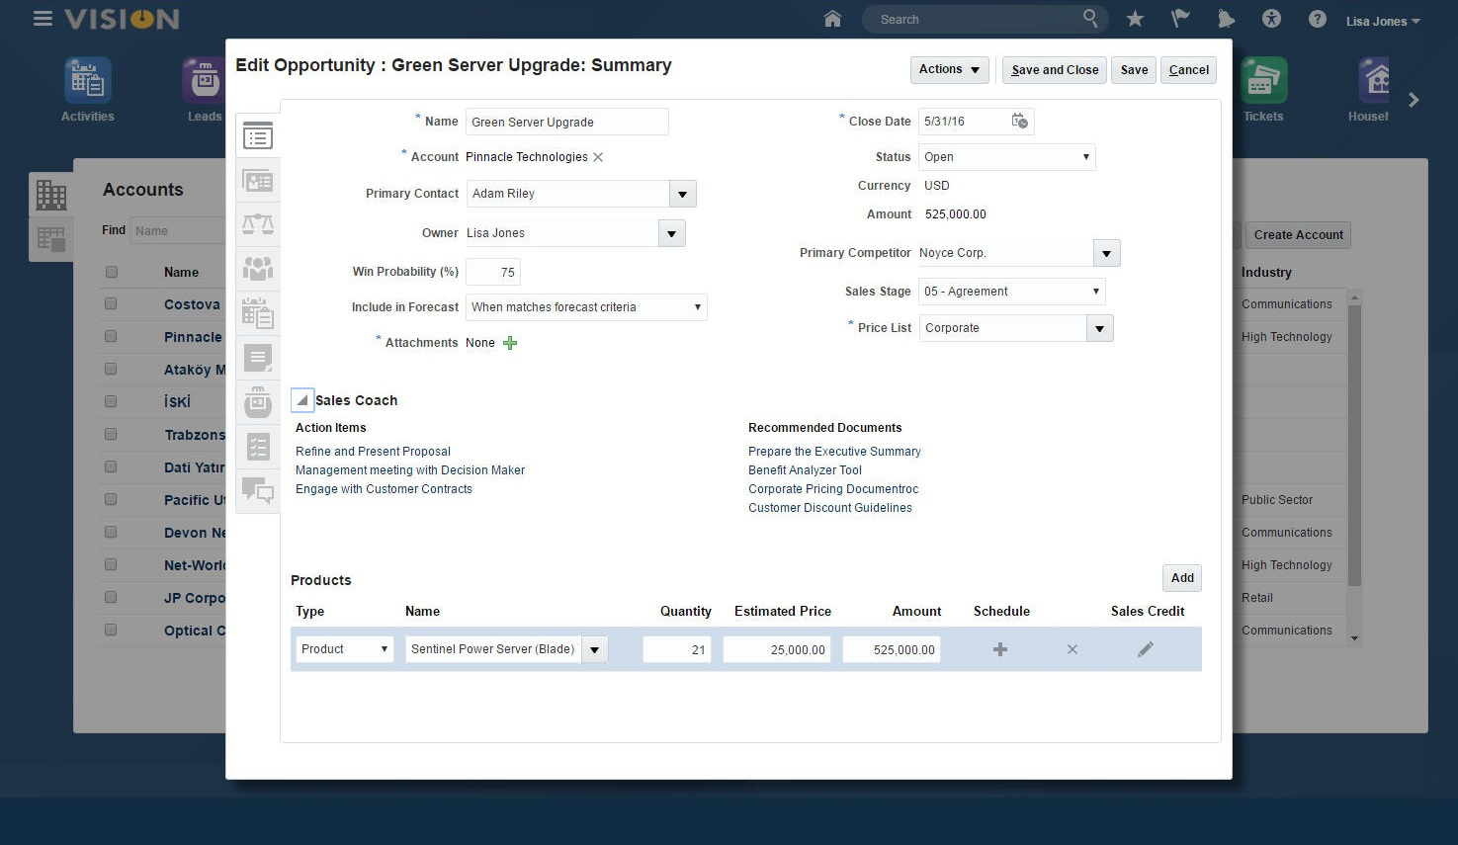1458x845 pixels.
Task: Click Create Account button in Accounts window
Action: (1298, 234)
